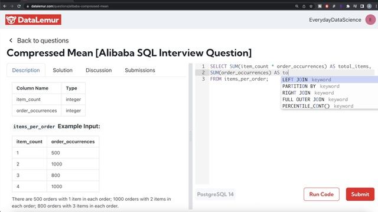
Task: Toggle the browser side panel icon
Action: [362, 6]
